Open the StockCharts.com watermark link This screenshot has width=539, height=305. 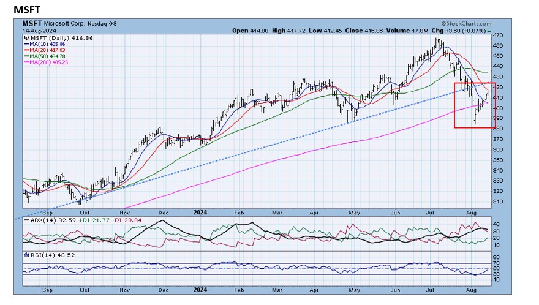[x=466, y=24]
